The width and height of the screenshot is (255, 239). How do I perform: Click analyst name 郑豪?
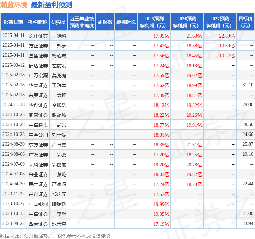(x=62, y=45)
